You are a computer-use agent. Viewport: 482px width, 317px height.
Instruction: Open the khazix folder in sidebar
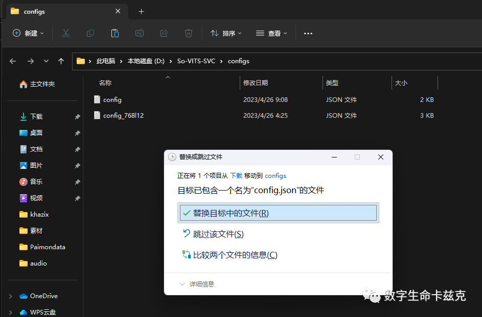point(39,214)
